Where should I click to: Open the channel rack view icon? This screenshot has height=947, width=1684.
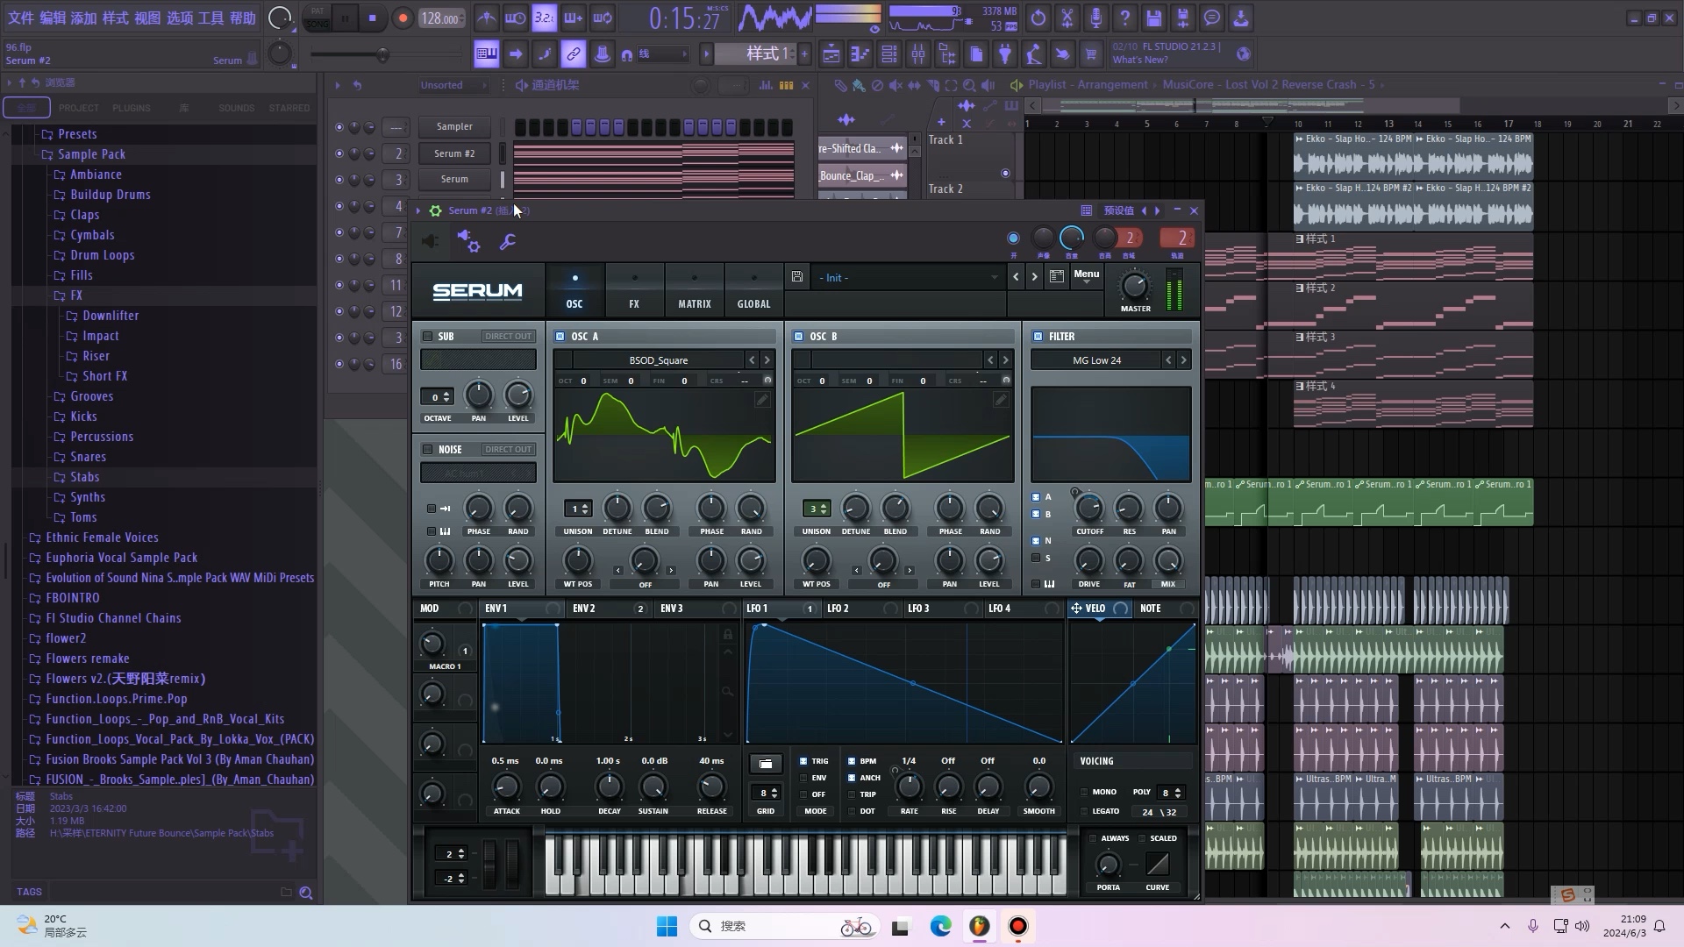pyautogui.click(x=888, y=54)
